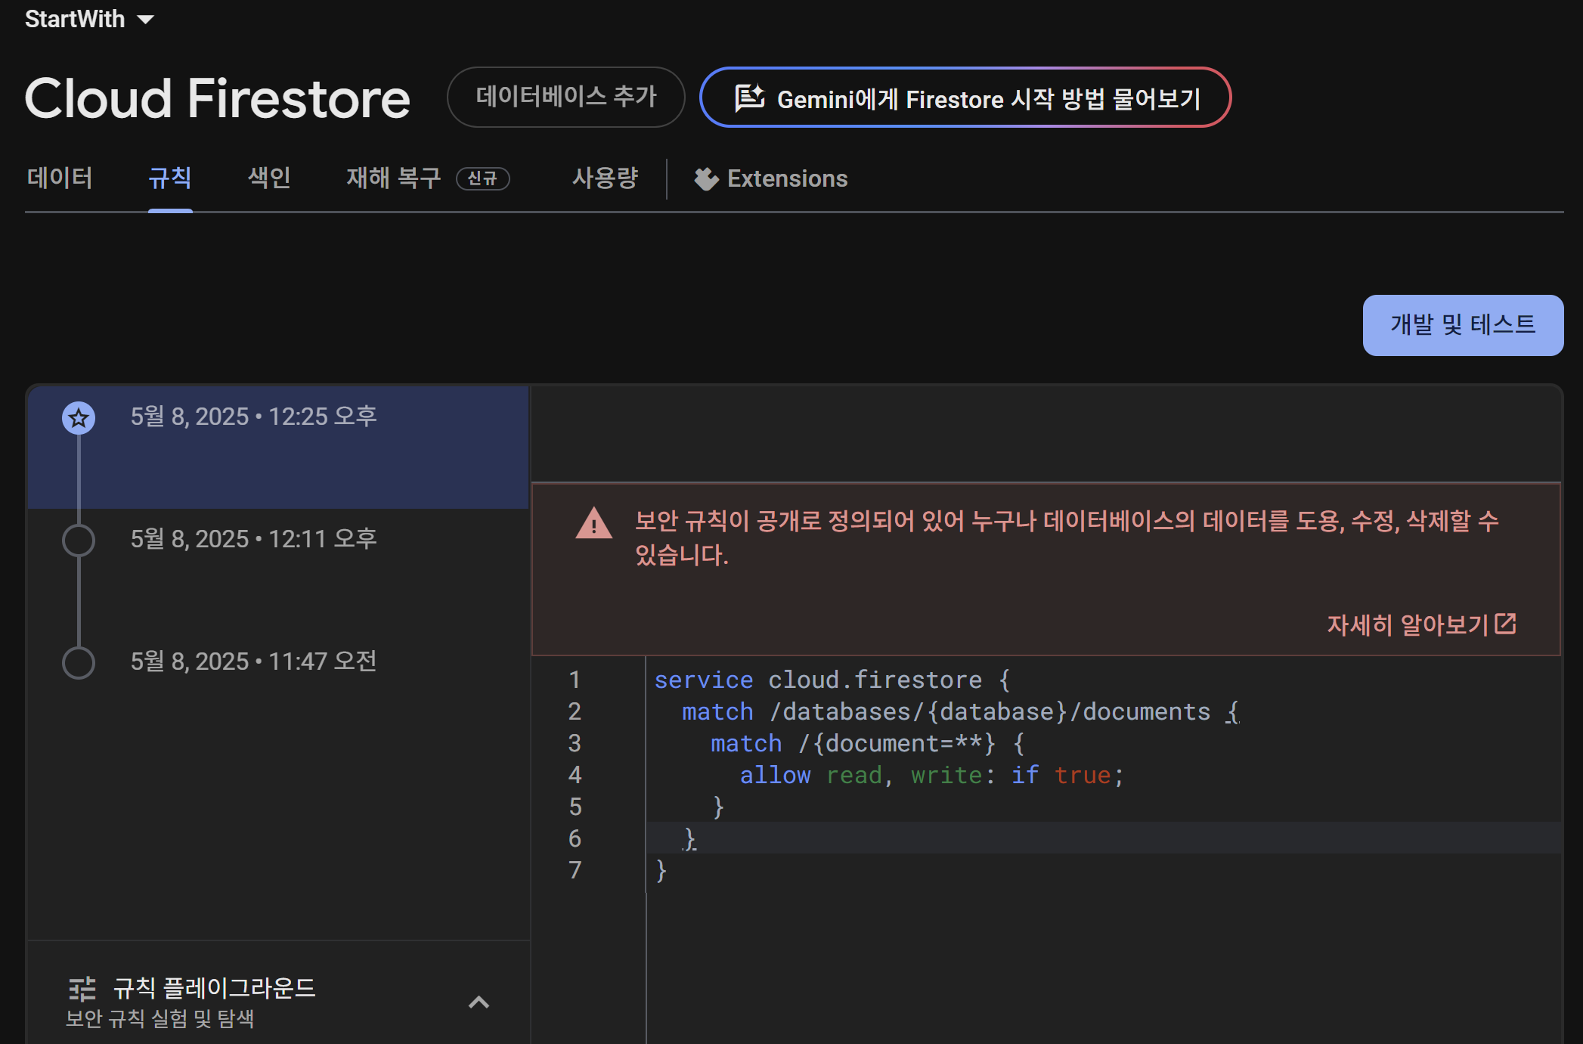The height and width of the screenshot is (1044, 1583).
Task: Open the 색인 tab
Action: (x=269, y=178)
